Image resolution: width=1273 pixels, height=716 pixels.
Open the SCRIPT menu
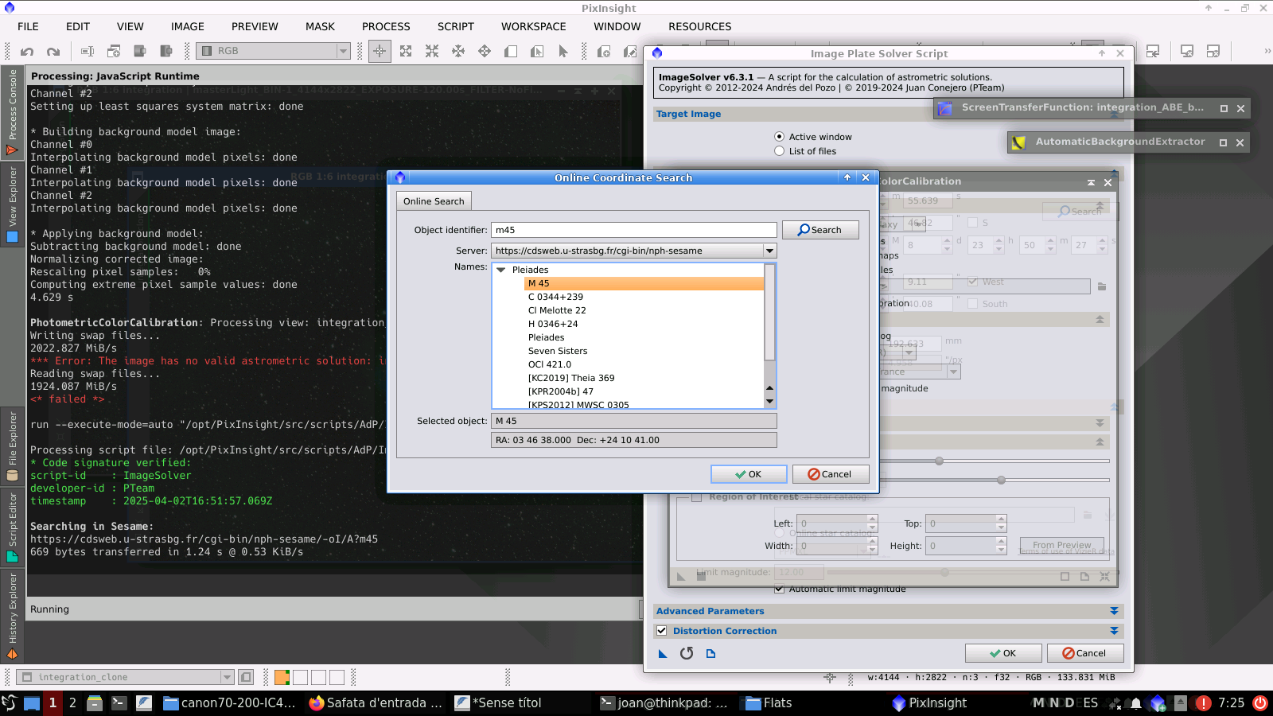(x=455, y=26)
